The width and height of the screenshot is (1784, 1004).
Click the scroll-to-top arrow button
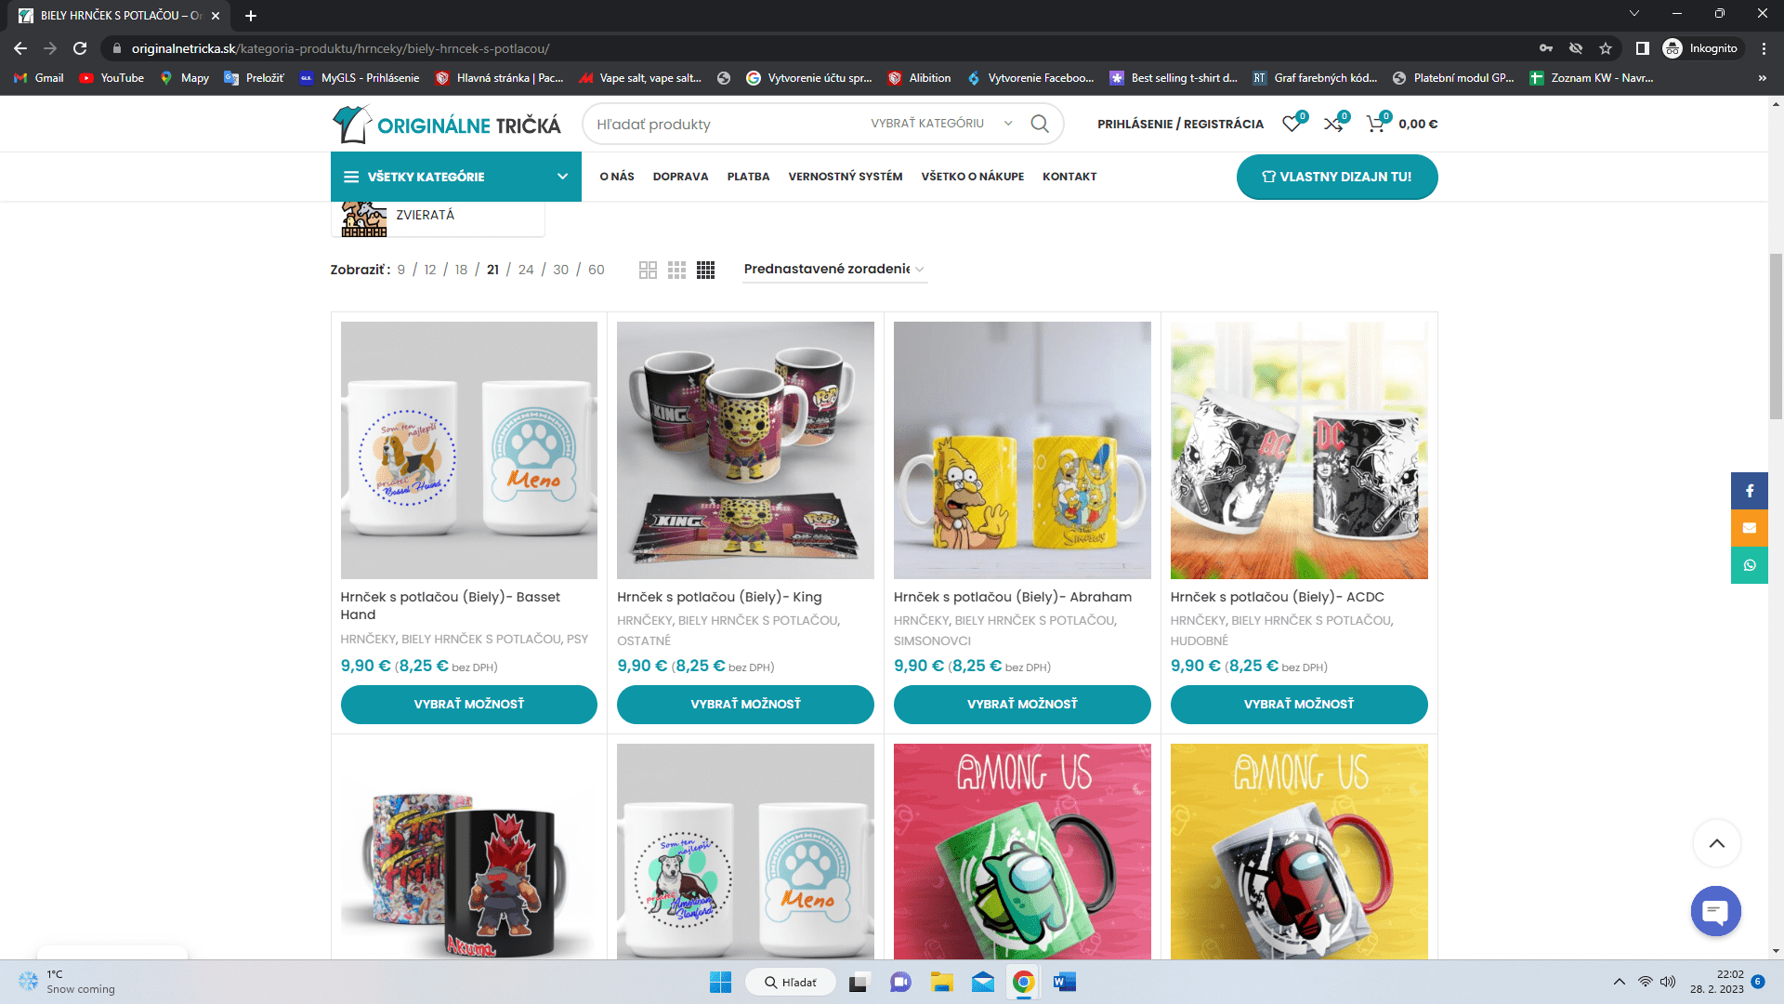tap(1716, 843)
